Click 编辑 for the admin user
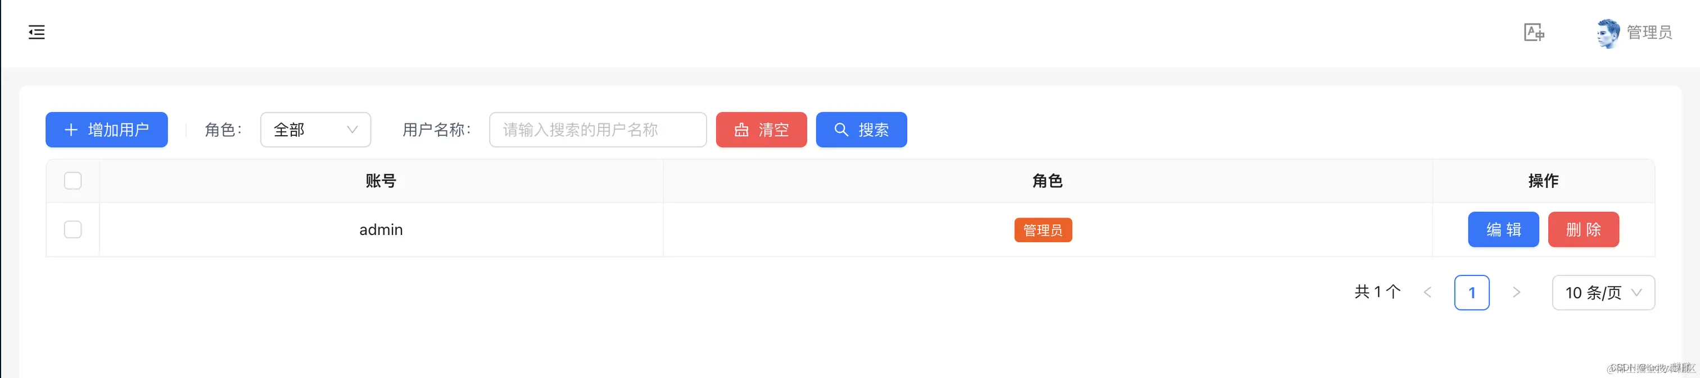 [x=1503, y=229]
